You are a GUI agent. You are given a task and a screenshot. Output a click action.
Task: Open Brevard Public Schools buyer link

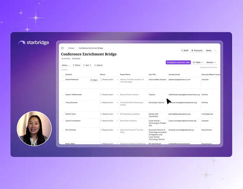point(129,95)
